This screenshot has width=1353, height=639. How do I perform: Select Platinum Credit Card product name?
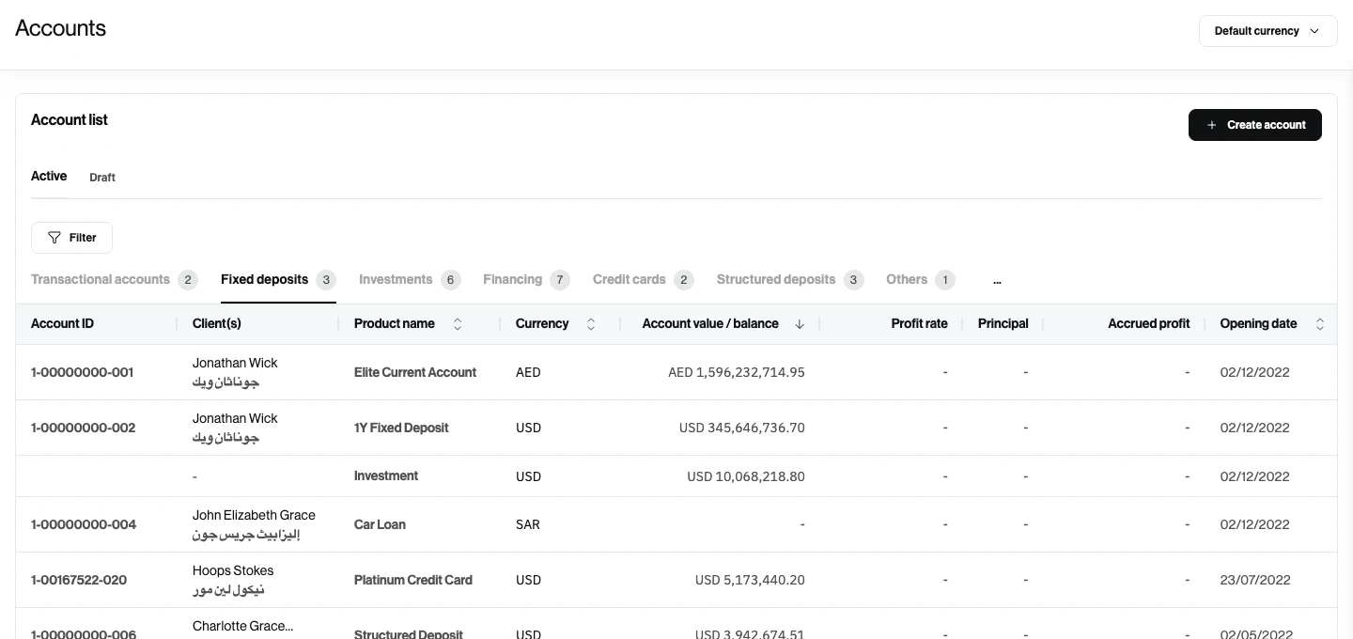pyautogui.click(x=413, y=580)
